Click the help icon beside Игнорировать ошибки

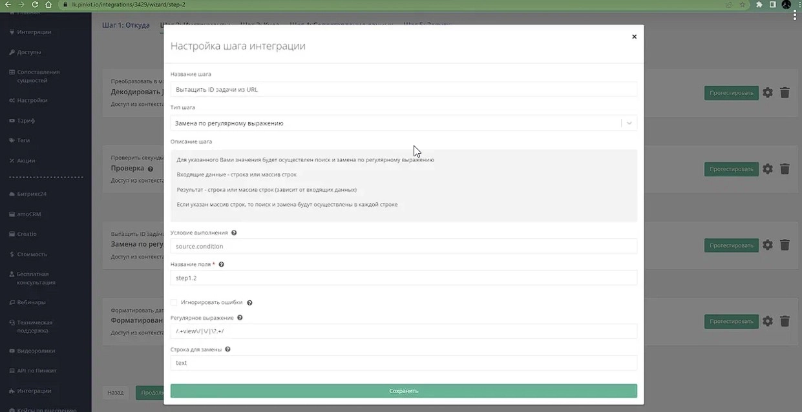point(249,302)
